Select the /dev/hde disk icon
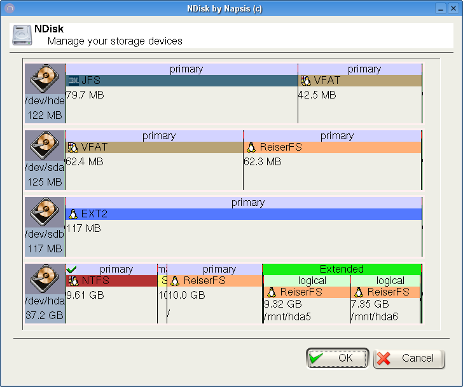The width and height of the screenshot is (463, 387). pos(45,78)
